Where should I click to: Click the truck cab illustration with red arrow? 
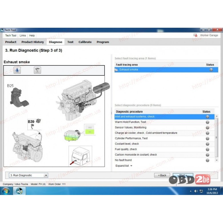[80, 156]
